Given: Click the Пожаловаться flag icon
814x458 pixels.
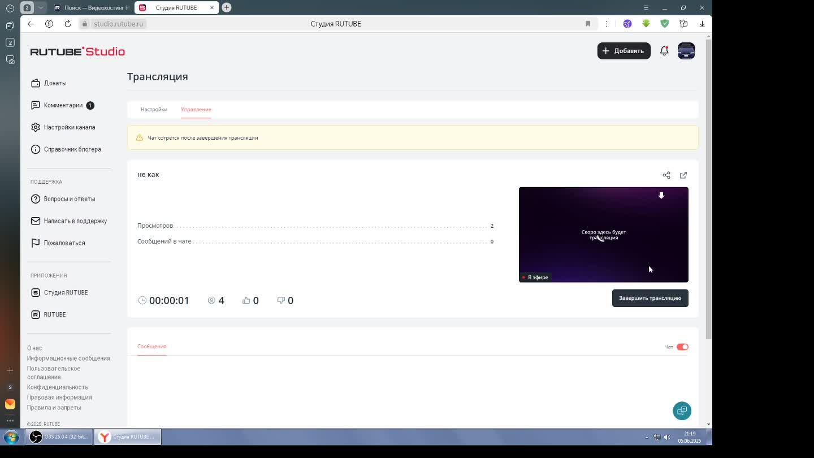Looking at the screenshot, I should 36,243.
